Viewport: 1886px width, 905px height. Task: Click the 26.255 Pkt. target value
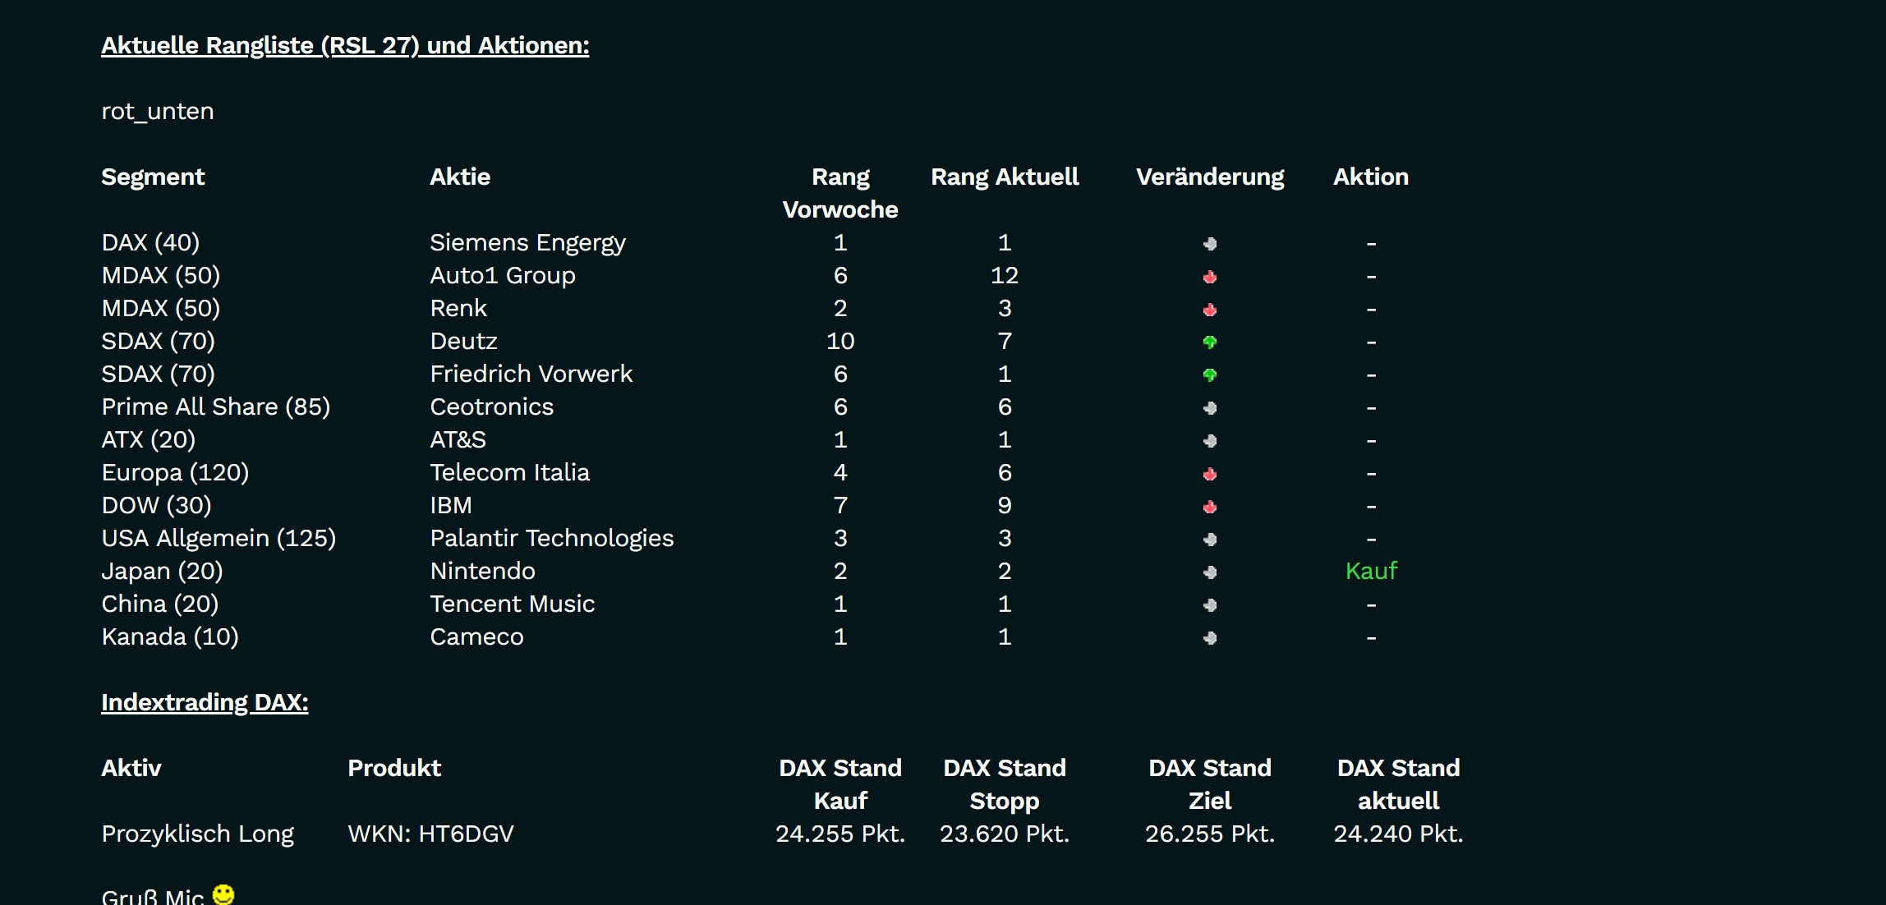pos(1210,834)
